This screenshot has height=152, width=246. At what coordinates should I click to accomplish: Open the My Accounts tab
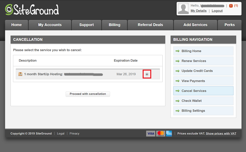(50, 25)
